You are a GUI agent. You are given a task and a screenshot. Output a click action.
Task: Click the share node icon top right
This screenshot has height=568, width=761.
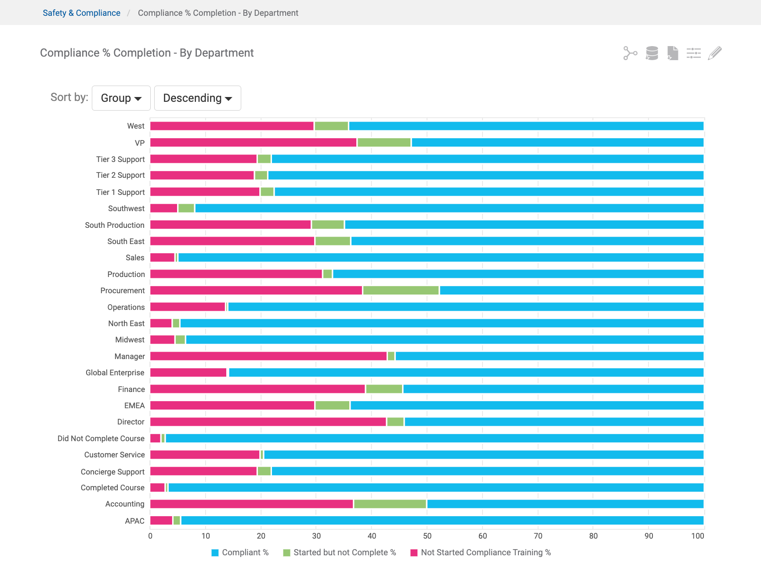(x=630, y=53)
